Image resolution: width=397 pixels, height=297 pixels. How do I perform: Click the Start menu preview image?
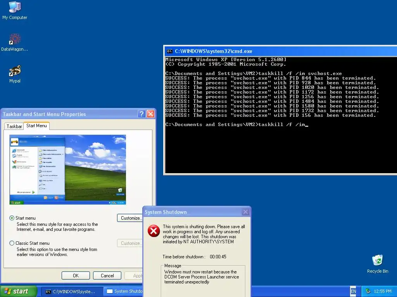pos(67,170)
